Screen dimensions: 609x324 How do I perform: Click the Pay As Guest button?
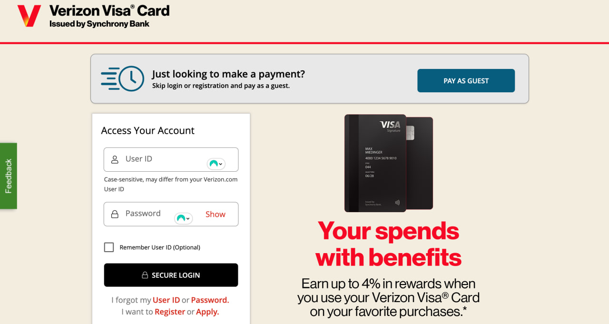point(466,80)
